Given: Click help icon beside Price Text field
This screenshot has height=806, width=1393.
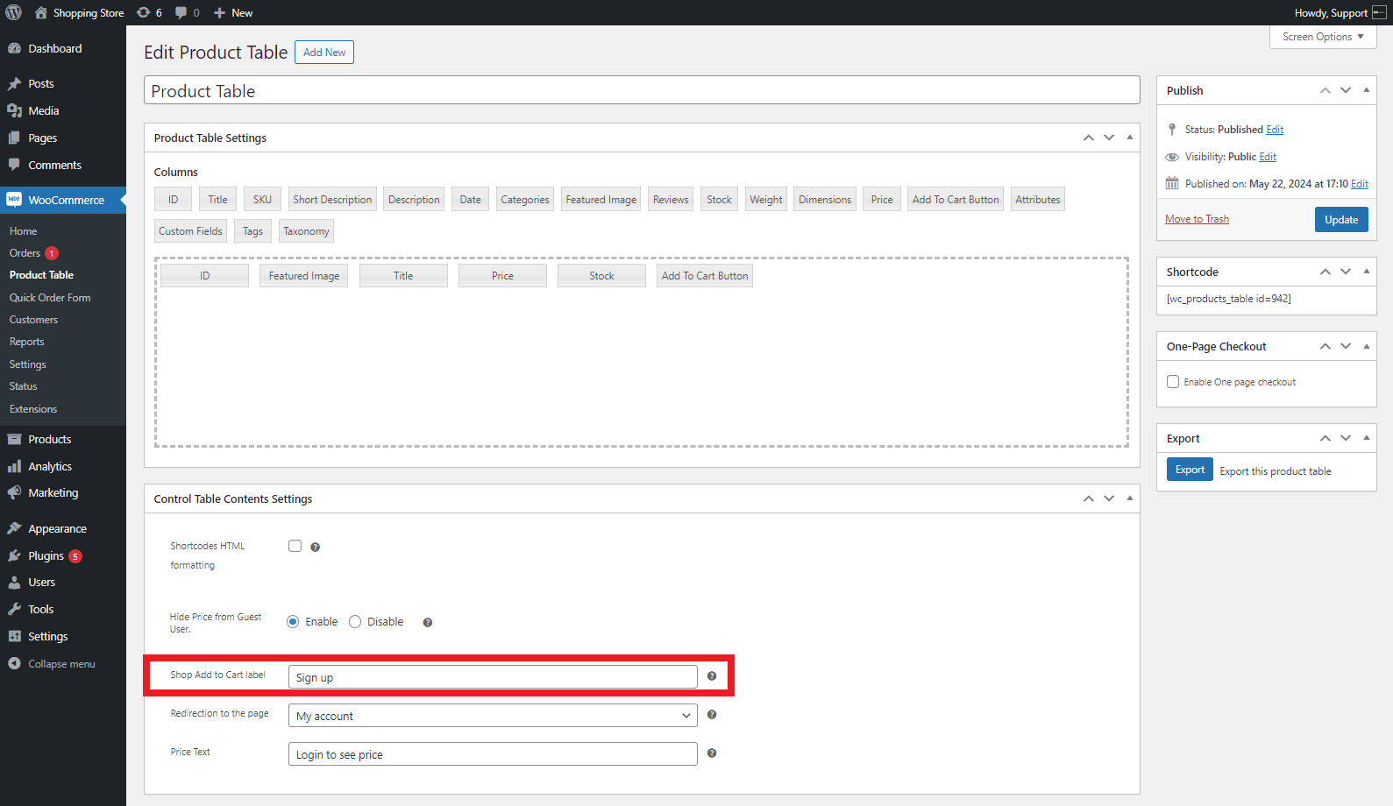Looking at the screenshot, I should 712,753.
